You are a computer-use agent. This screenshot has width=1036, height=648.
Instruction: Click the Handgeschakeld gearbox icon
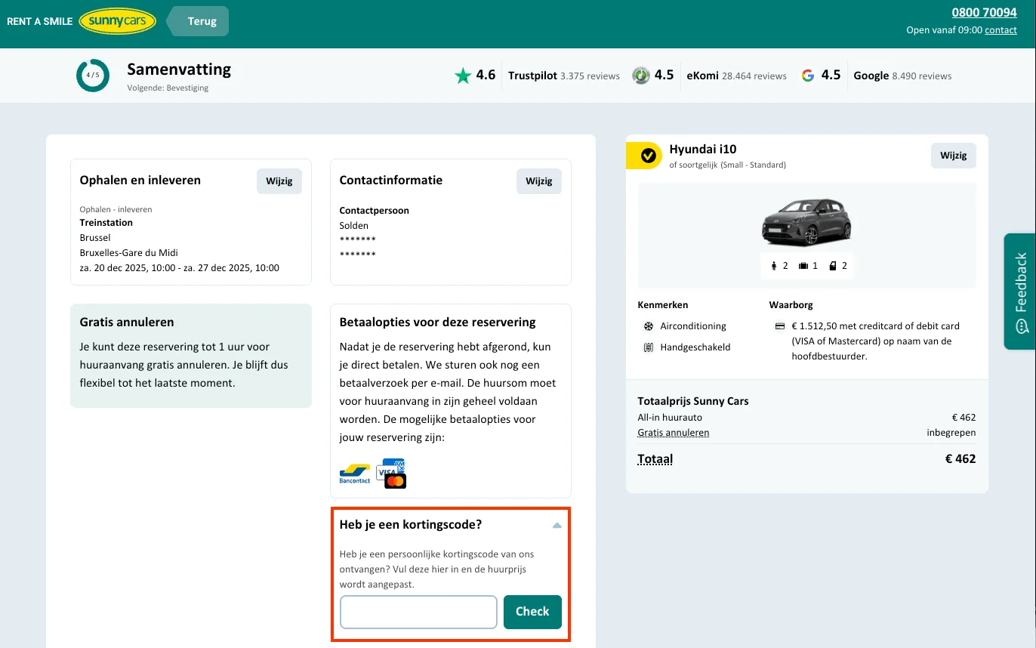click(647, 347)
